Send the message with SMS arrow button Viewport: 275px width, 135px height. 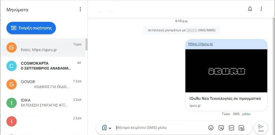[x=261, y=128]
